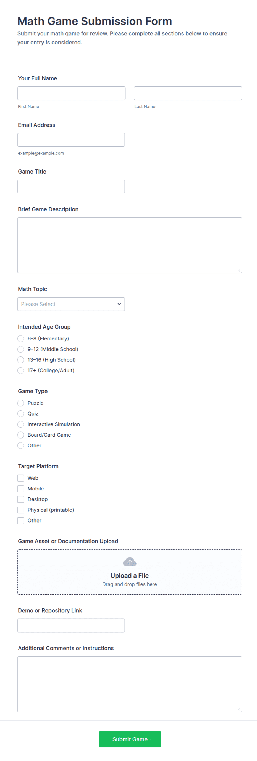Click the Submit Game button
Viewport: 257px width, 761px height.
point(130,739)
